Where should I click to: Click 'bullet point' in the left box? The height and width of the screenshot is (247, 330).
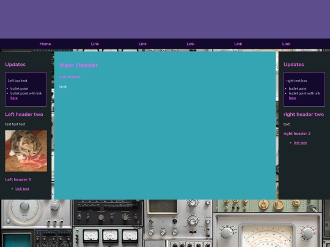[19, 88]
